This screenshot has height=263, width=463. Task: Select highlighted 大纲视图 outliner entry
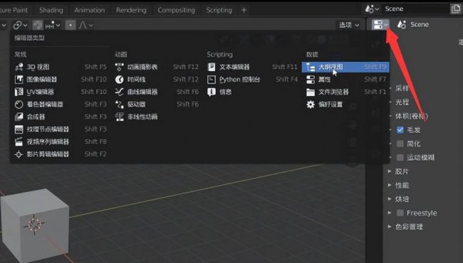tap(345, 67)
